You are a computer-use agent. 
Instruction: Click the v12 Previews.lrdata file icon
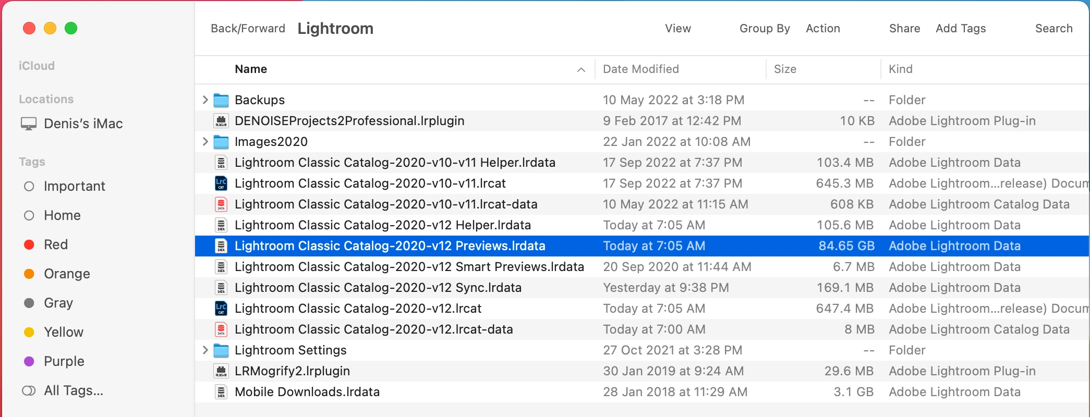click(221, 246)
